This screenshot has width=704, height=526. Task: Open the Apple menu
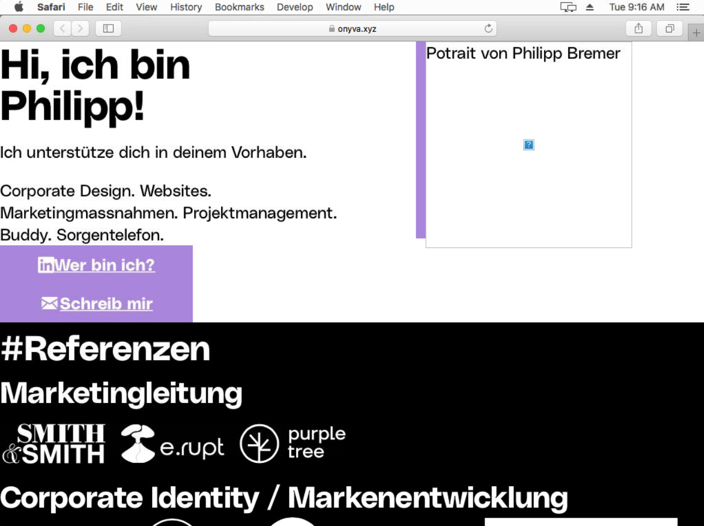coord(19,7)
